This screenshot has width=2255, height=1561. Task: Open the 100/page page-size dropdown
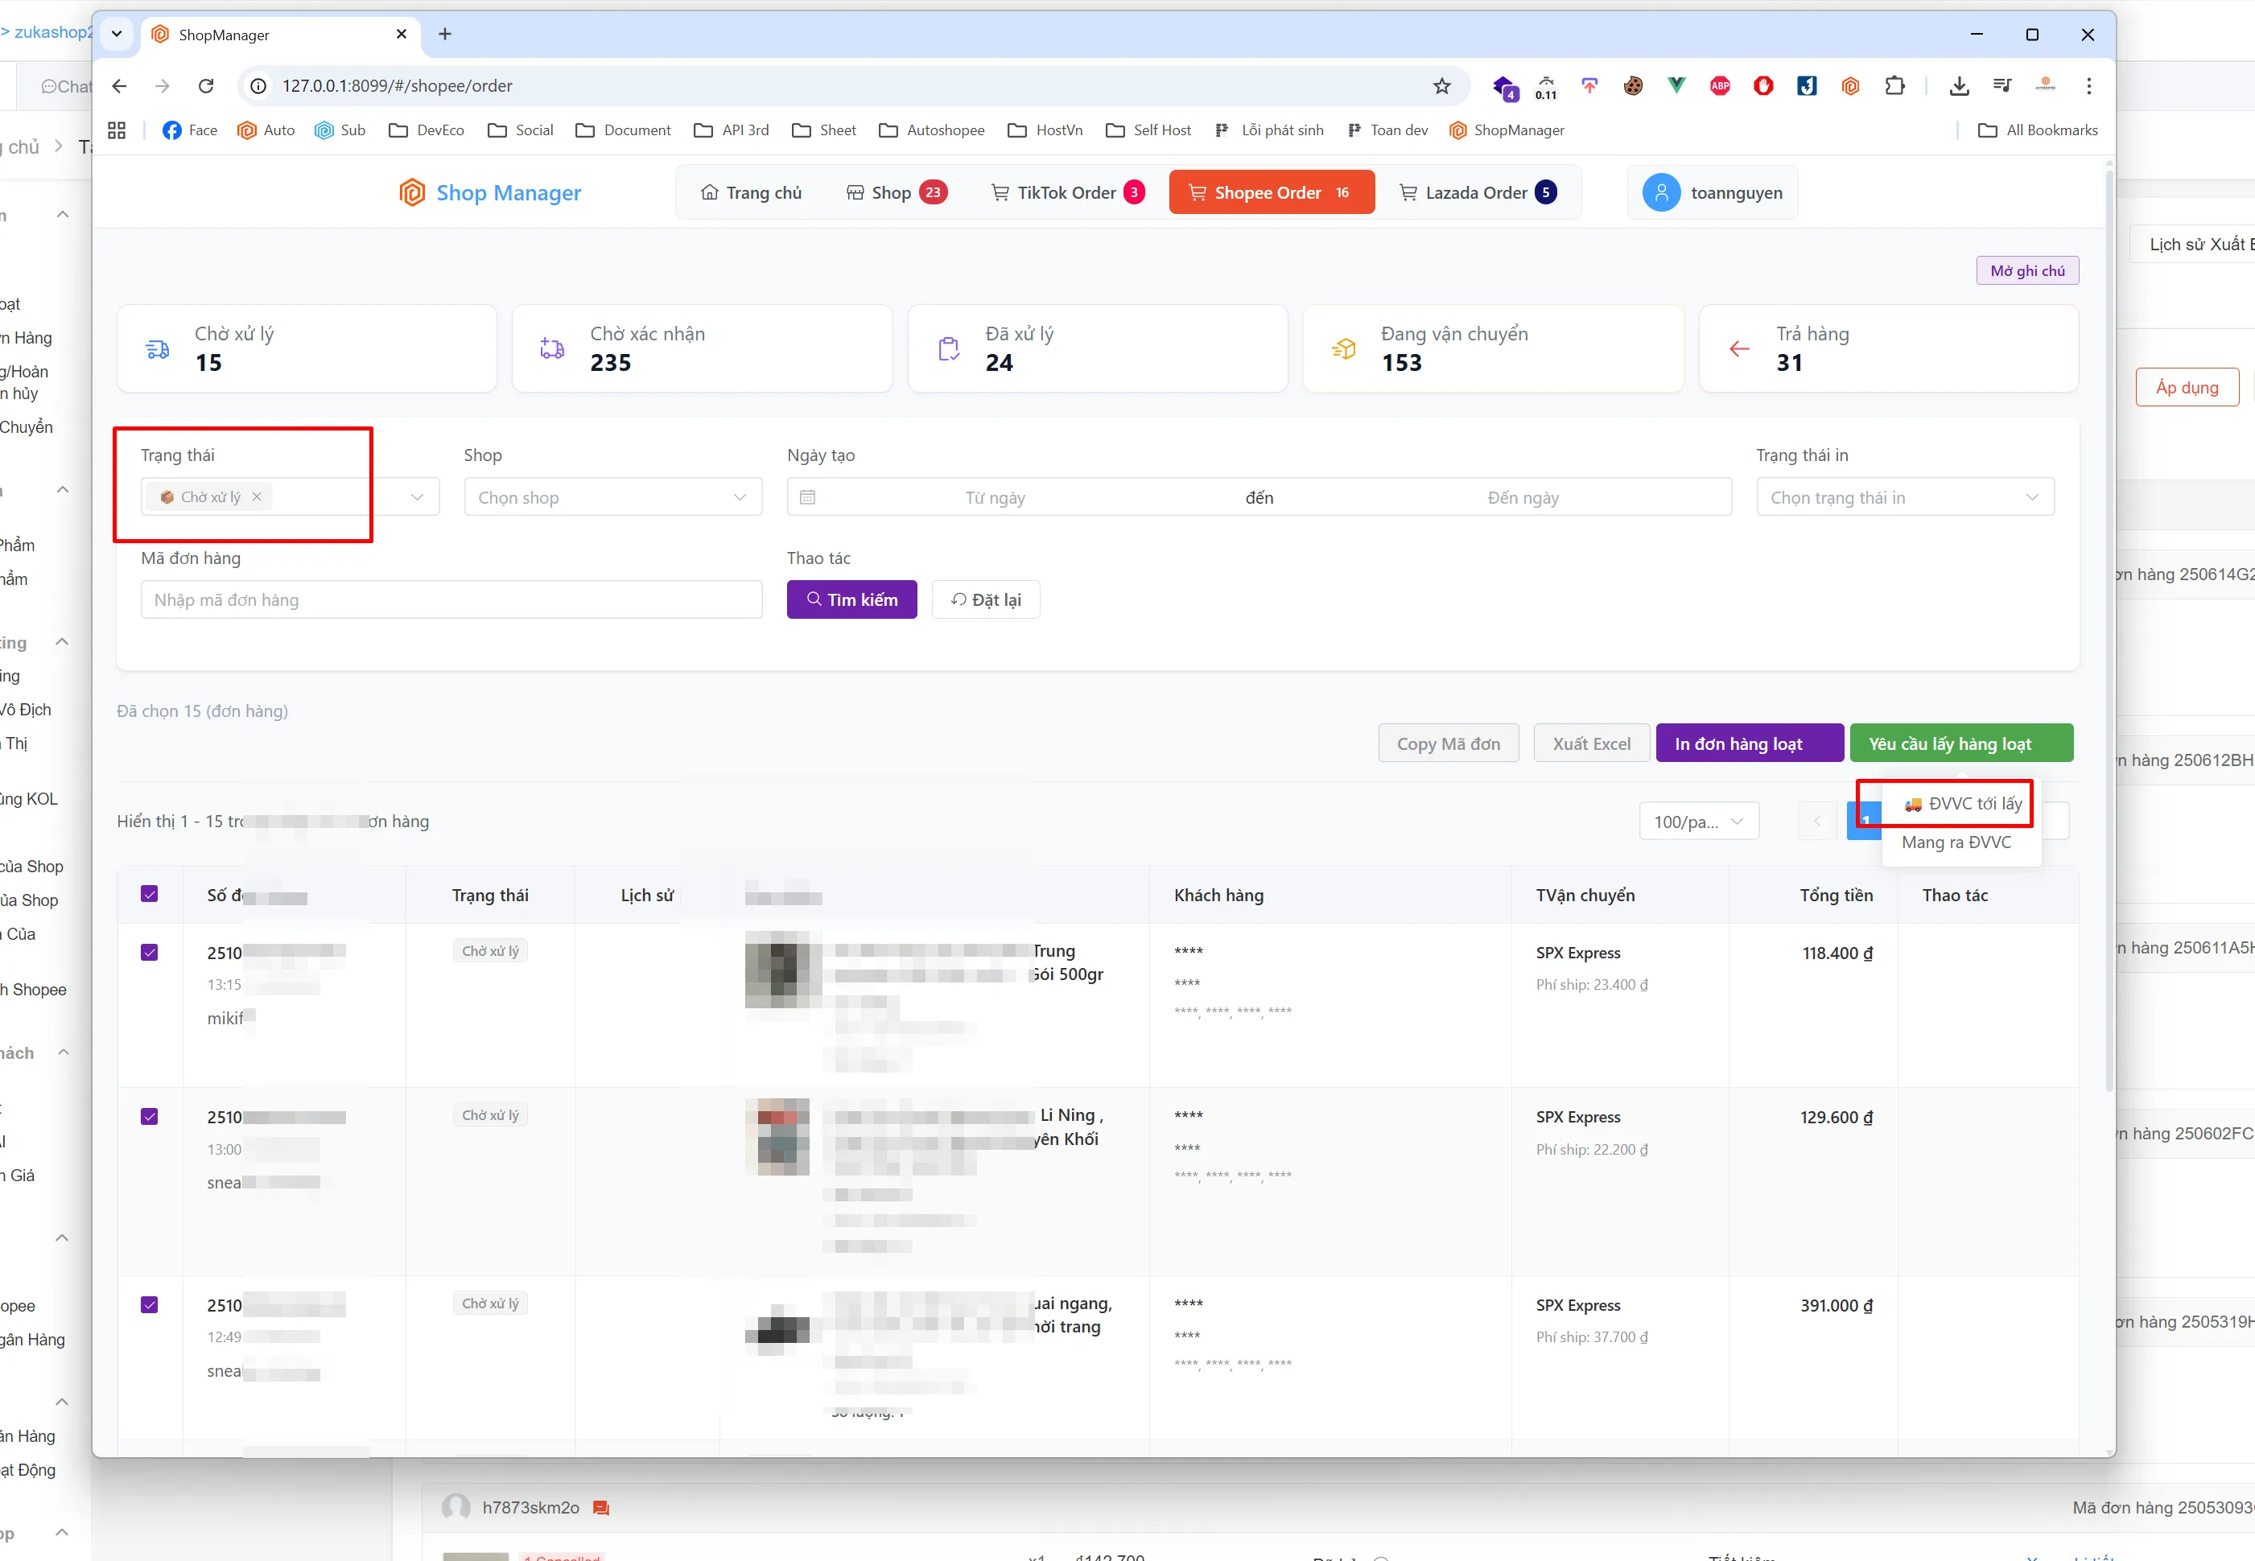(x=1698, y=822)
